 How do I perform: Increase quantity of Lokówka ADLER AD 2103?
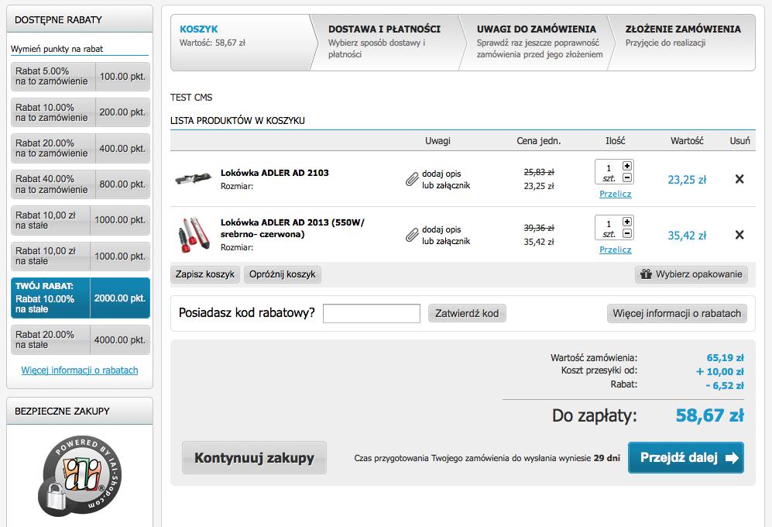coord(626,166)
